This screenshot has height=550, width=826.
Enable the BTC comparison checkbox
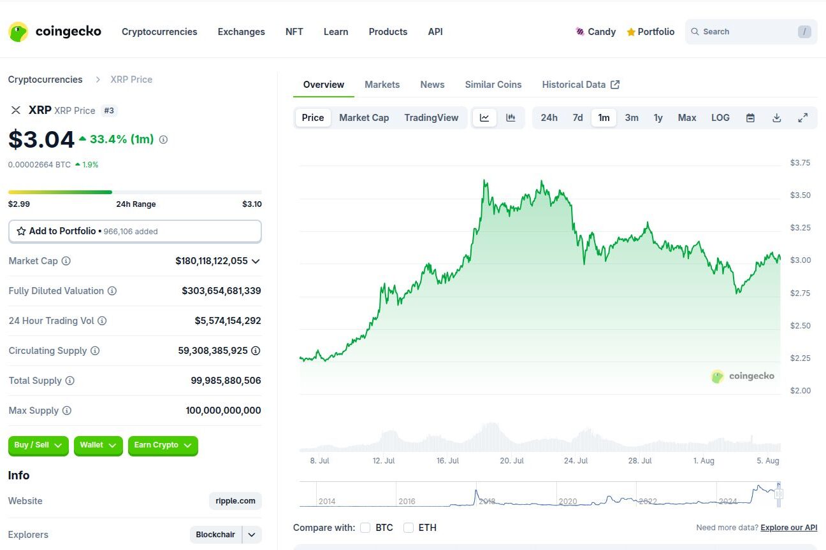click(365, 528)
